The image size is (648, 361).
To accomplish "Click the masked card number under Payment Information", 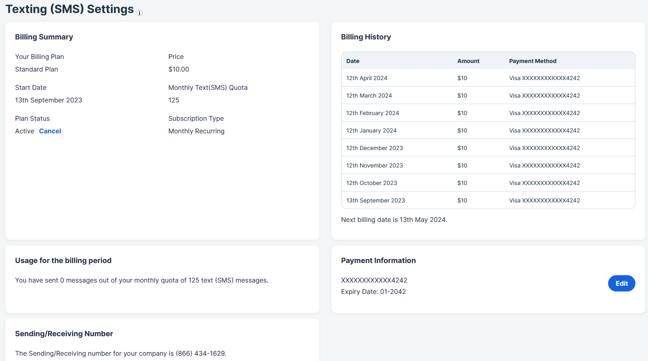I will (x=374, y=280).
